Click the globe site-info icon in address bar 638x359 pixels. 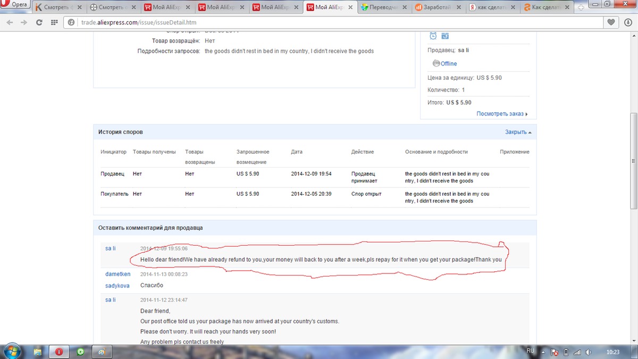tap(72, 22)
